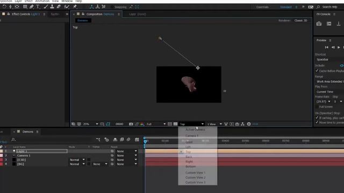The width and height of the screenshot is (344, 193).
Task: Switch to the Layer (none) tab
Action: [138, 14]
